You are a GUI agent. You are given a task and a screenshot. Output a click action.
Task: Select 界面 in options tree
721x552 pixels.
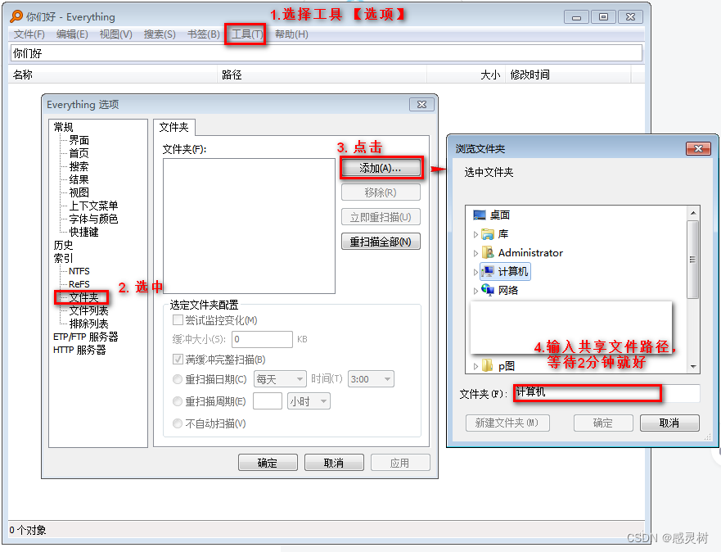(79, 140)
